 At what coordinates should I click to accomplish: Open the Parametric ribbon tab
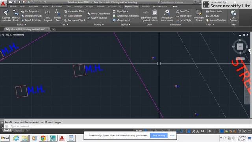point(57,6)
